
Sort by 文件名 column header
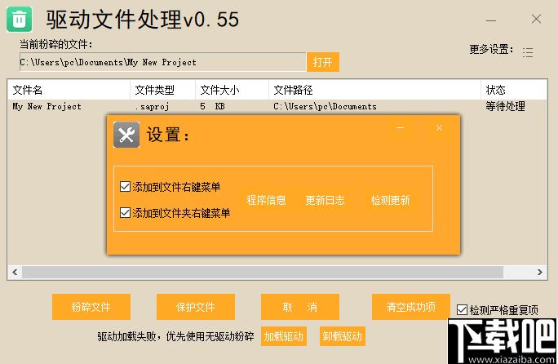click(x=69, y=90)
